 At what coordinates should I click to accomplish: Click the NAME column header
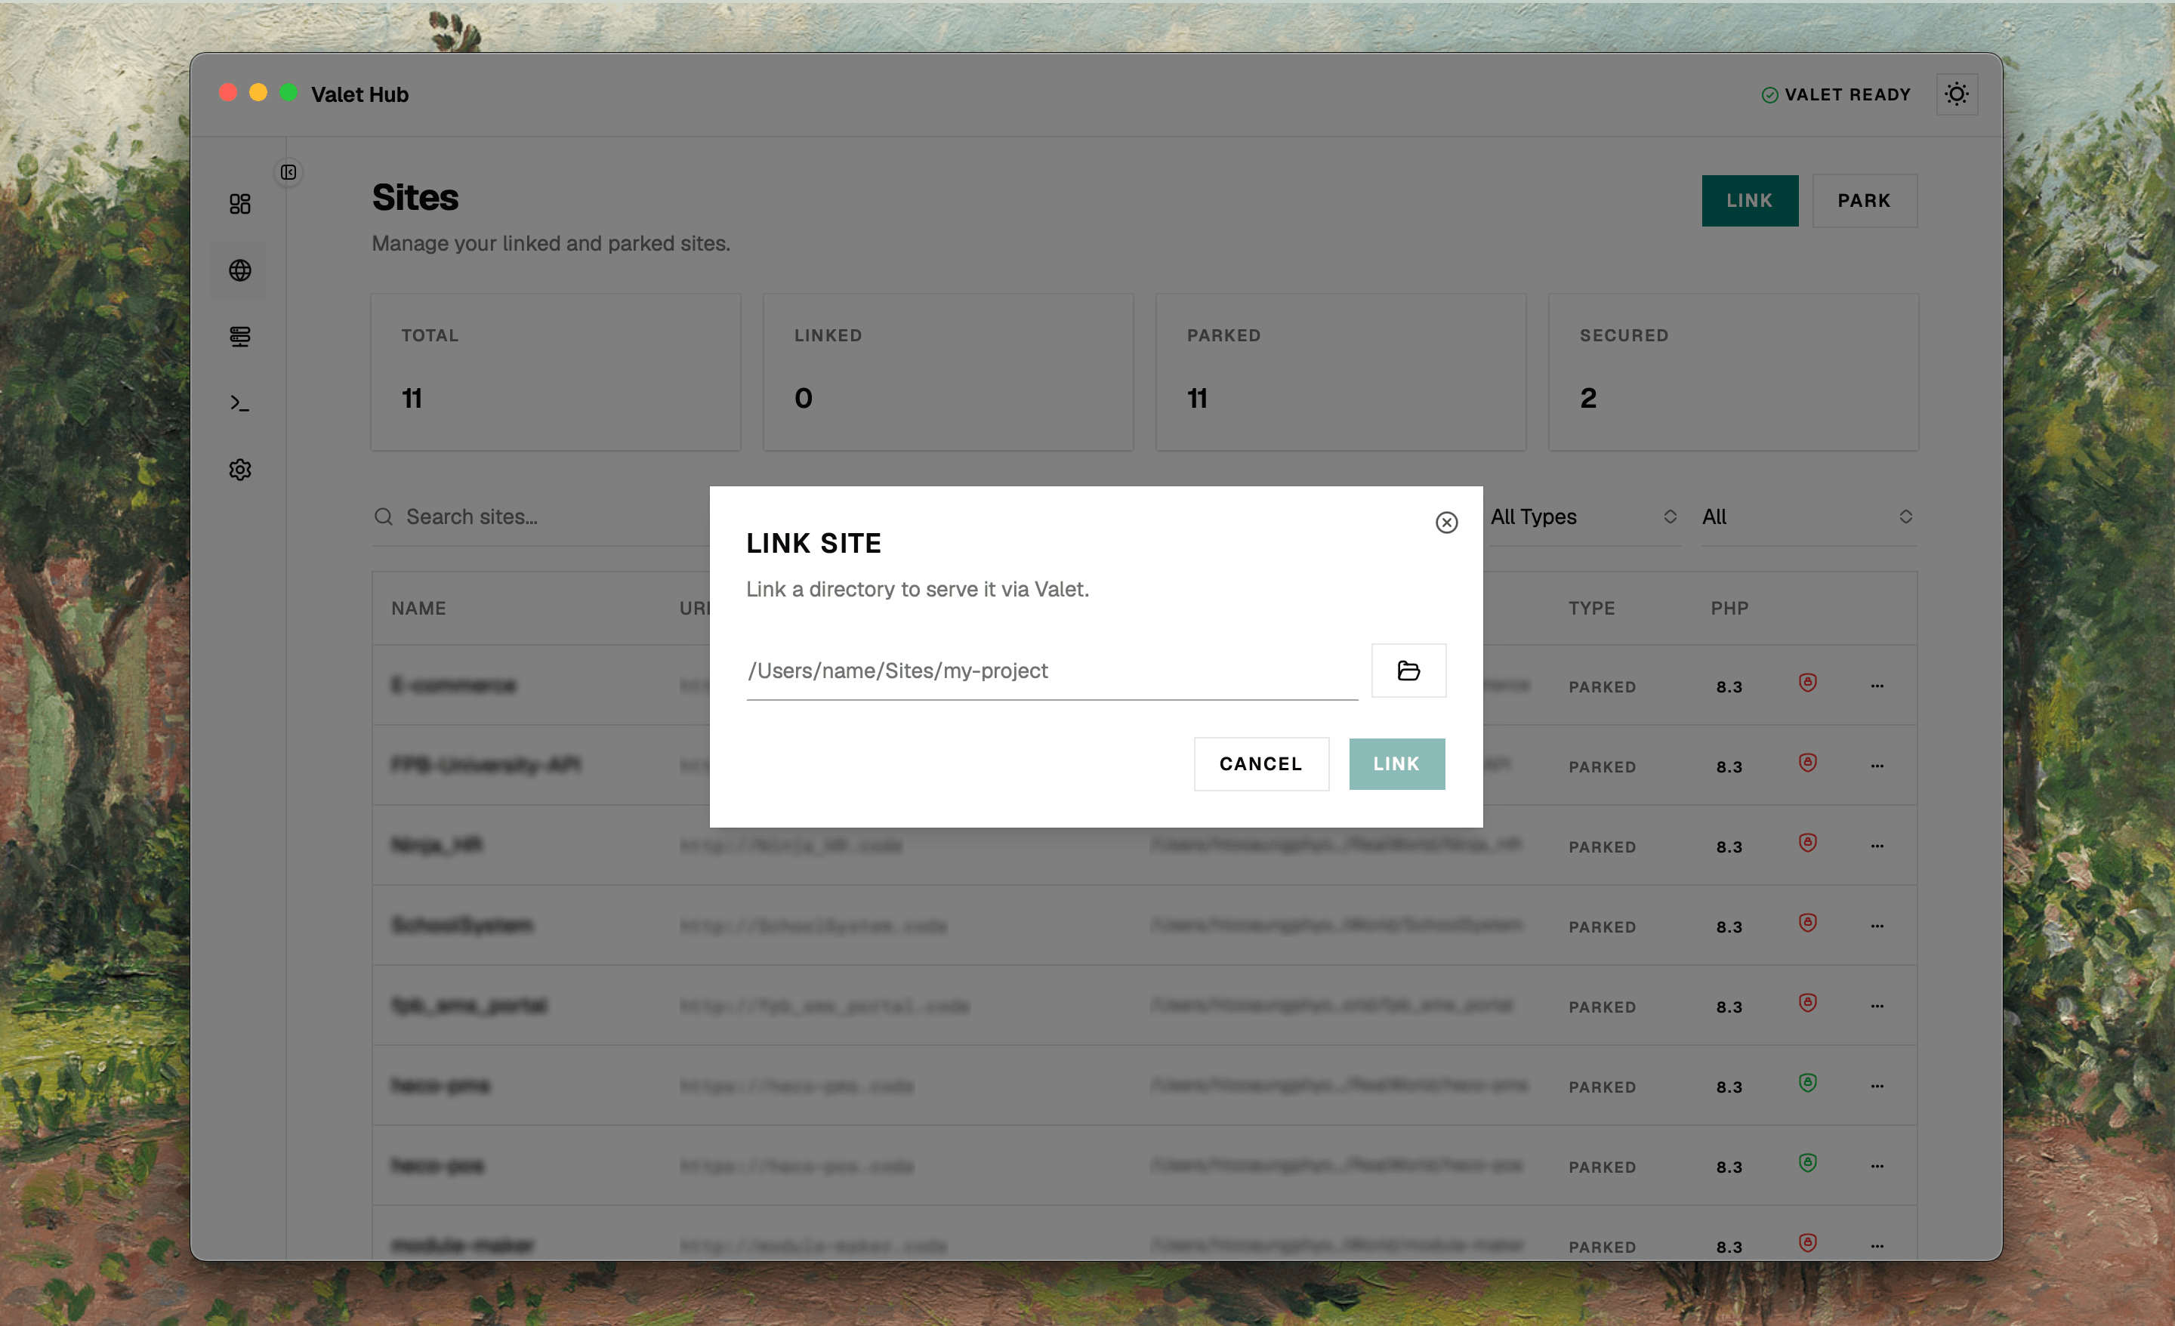[x=418, y=609]
